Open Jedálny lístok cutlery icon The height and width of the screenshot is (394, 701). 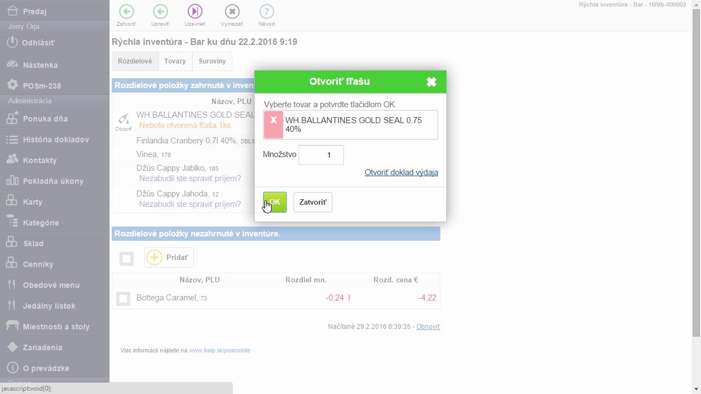[x=12, y=305]
